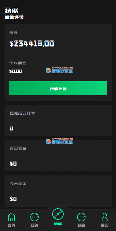Open the 昨日佣金 card
Screen dimensions: 116x231
58,156
